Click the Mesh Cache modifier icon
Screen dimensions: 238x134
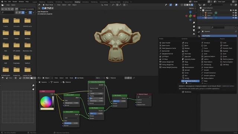pos(160,45)
